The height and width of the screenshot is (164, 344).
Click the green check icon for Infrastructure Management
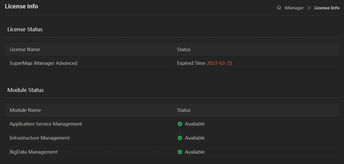pyautogui.click(x=180, y=138)
